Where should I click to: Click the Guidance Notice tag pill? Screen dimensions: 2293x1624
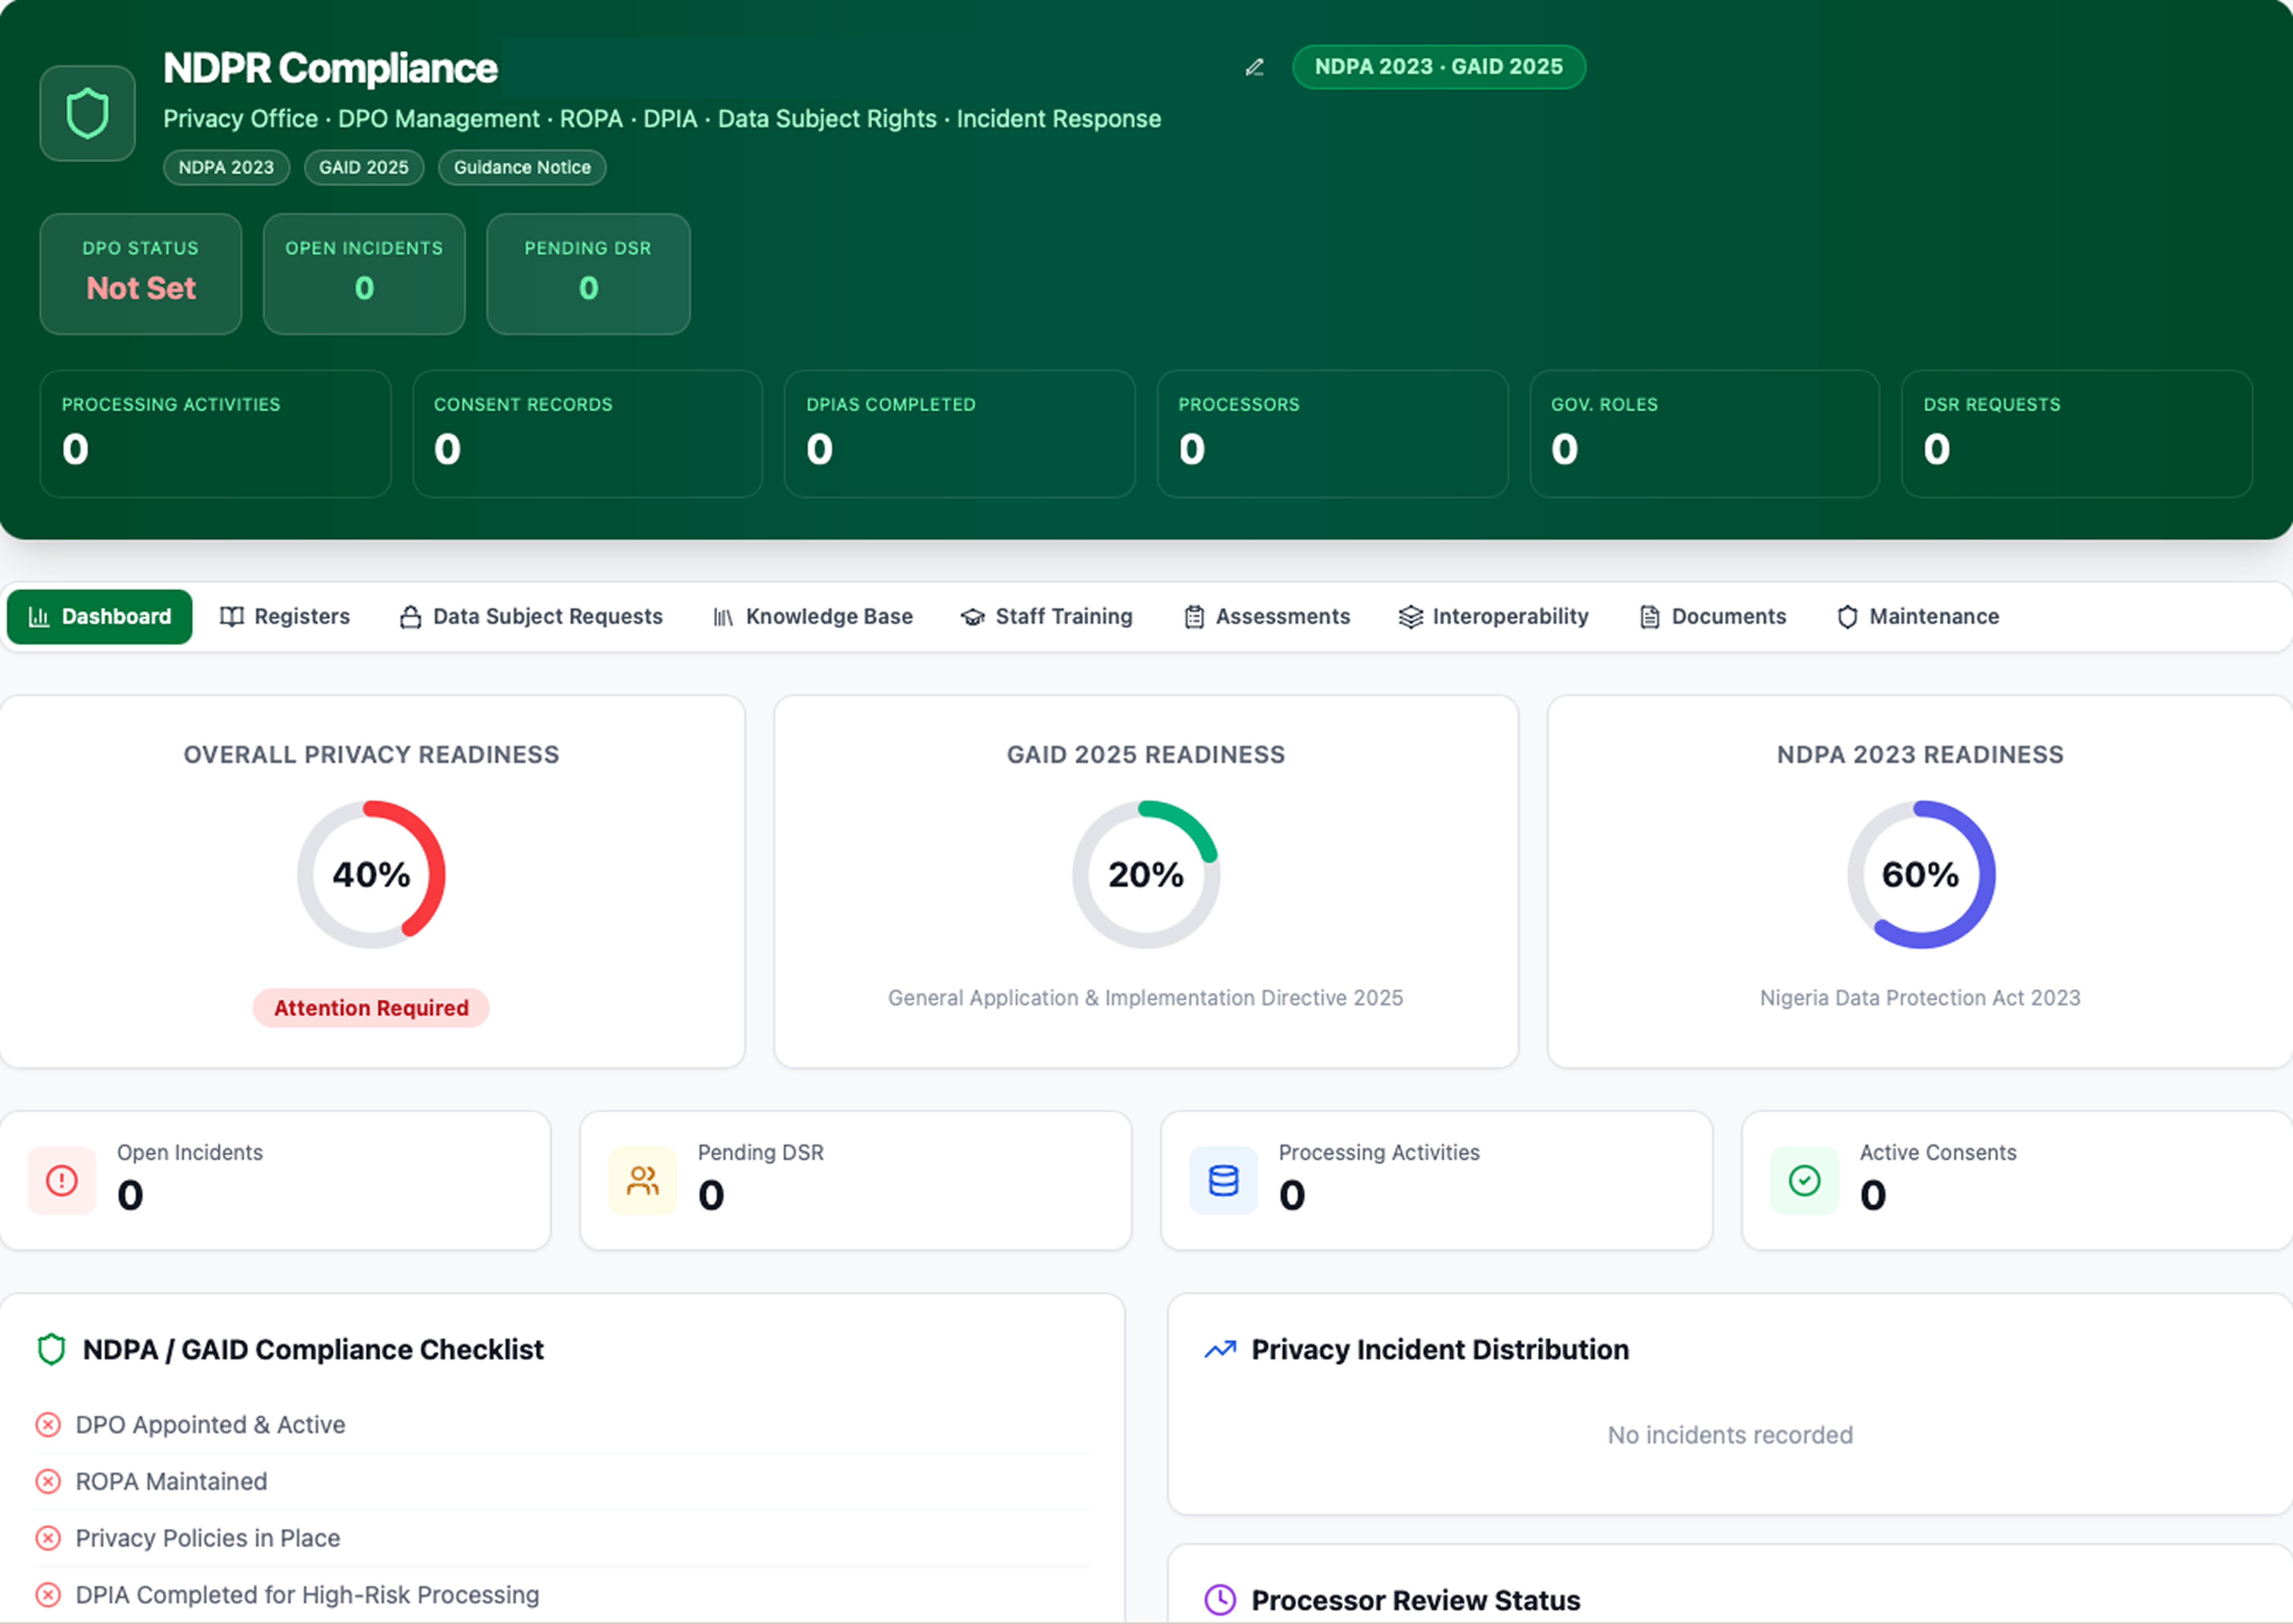click(x=522, y=167)
